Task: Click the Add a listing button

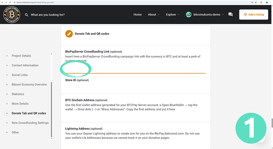Action: (254, 15)
